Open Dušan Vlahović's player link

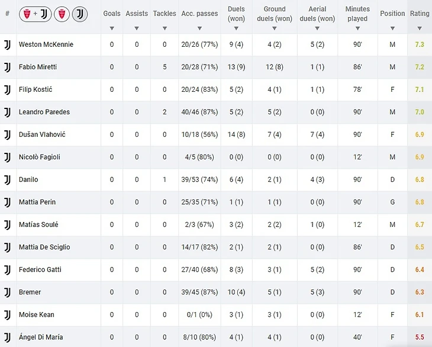(42, 134)
